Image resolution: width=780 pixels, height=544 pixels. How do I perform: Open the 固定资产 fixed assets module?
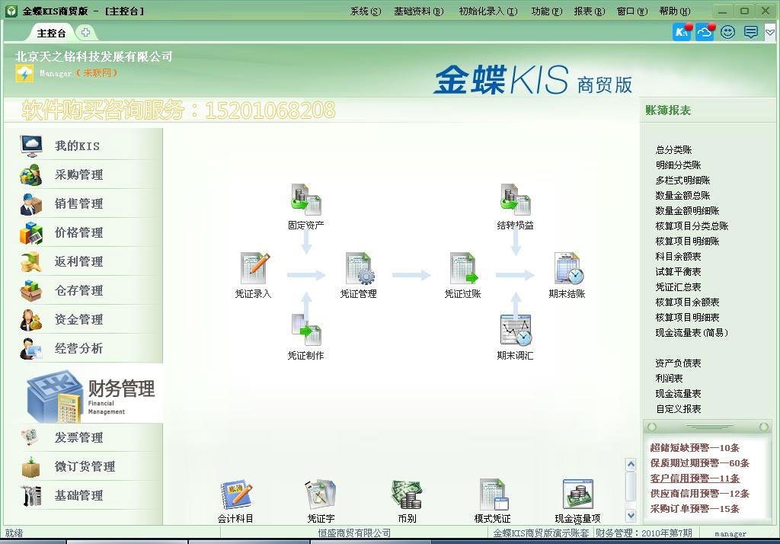(x=305, y=198)
